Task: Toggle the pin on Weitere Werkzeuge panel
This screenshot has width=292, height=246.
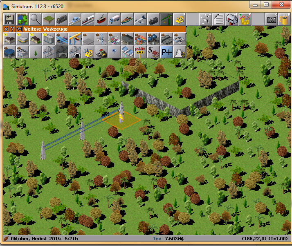Action: point(19,29)
